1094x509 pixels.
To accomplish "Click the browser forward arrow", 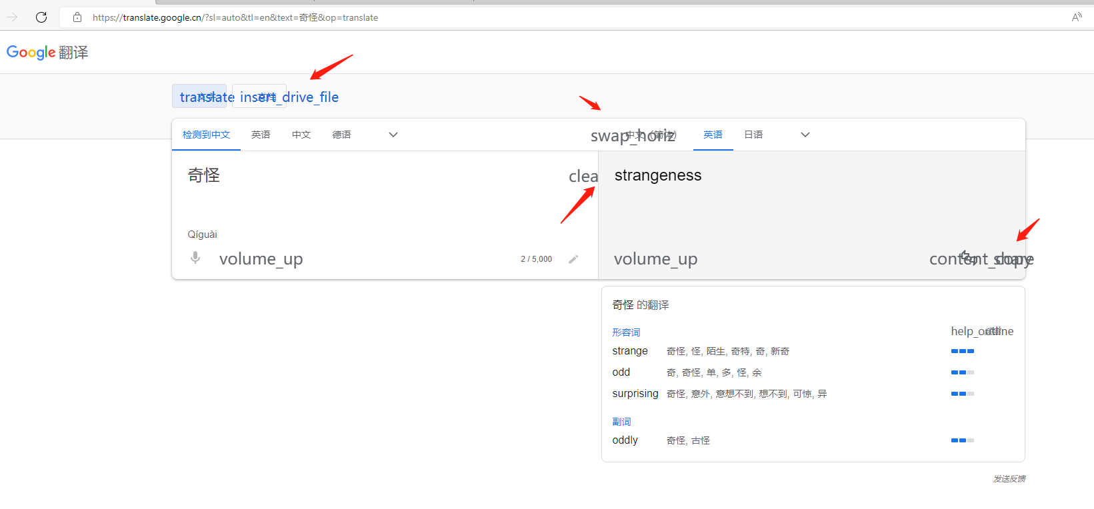I will tap(12, 17).
